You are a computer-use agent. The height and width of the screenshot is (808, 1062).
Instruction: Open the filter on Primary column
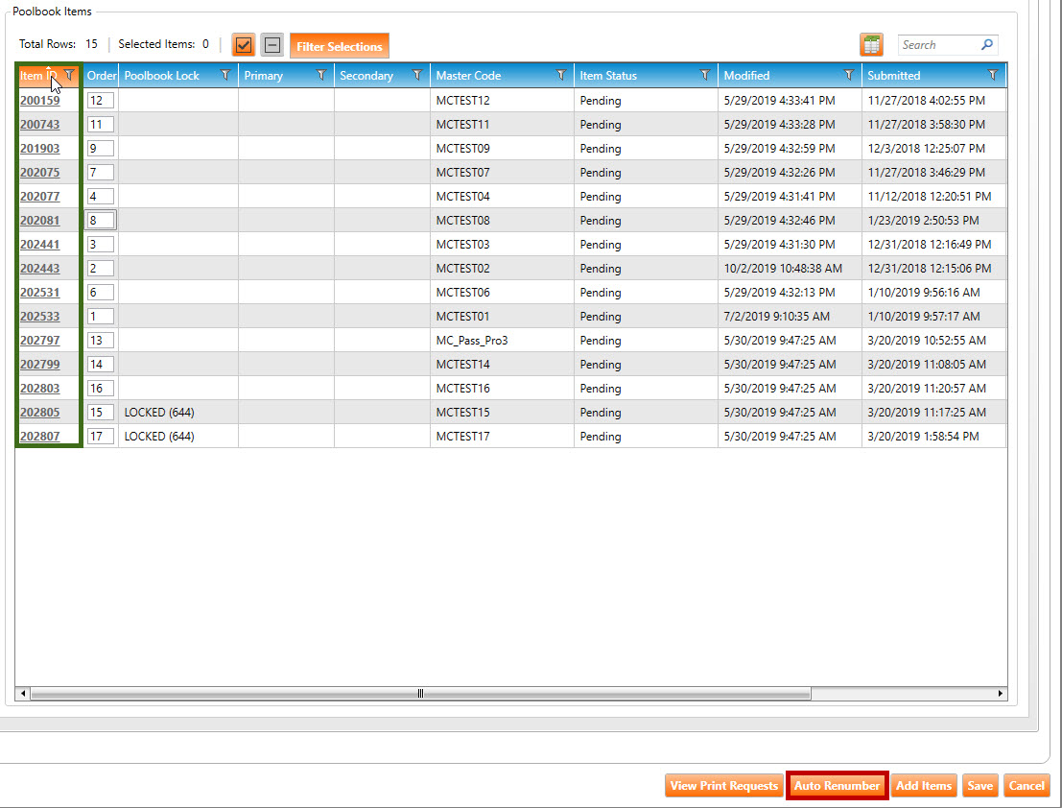(321, 75)
